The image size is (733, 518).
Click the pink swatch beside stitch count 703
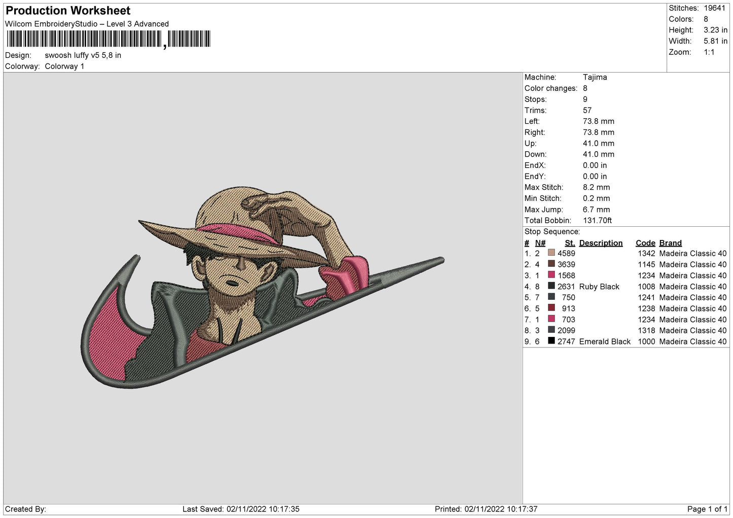click(x=551, y=319)
